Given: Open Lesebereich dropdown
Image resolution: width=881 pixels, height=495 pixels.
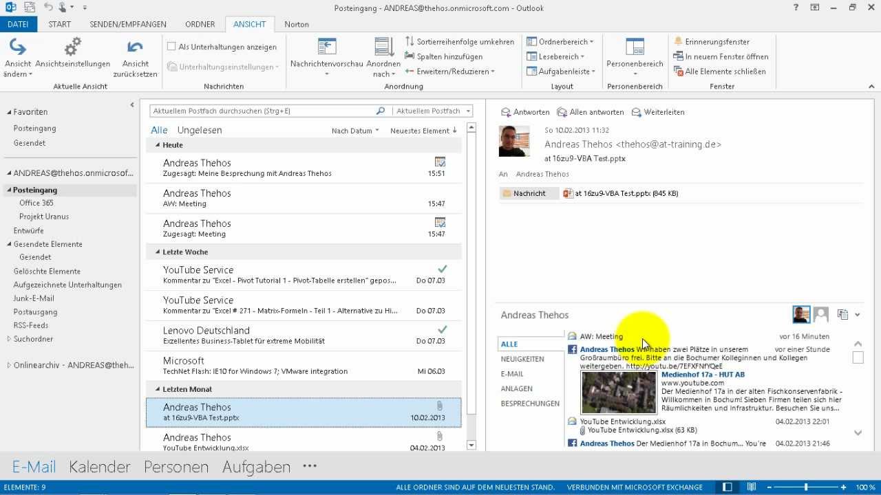Looking at the screenshot, I should [555, 56].
